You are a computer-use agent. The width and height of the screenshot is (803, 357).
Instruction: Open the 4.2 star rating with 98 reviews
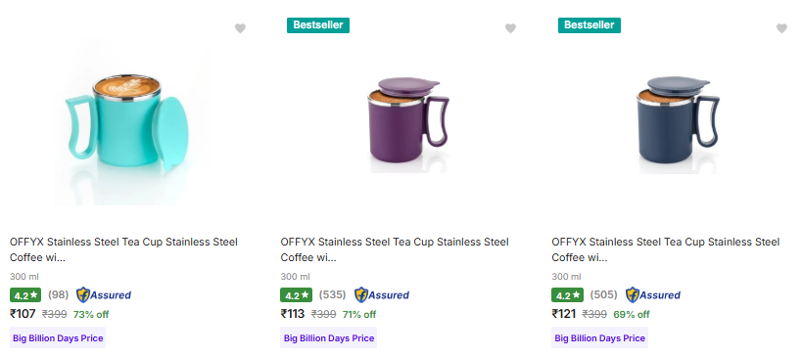pyautogui.click(x=25, y=295)
